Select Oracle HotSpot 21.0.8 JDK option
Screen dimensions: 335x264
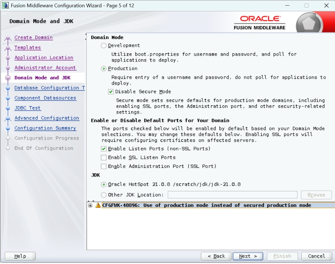[x=104, y=184]
